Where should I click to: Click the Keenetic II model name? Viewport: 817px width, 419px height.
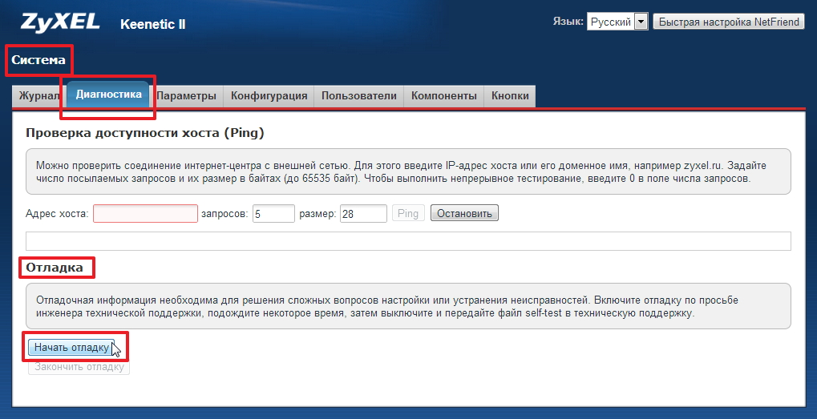(x=152, y=24)
